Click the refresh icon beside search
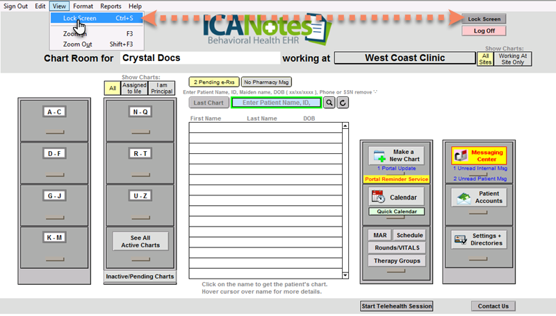This screenshot has width=556, height=316. point(343,103)
